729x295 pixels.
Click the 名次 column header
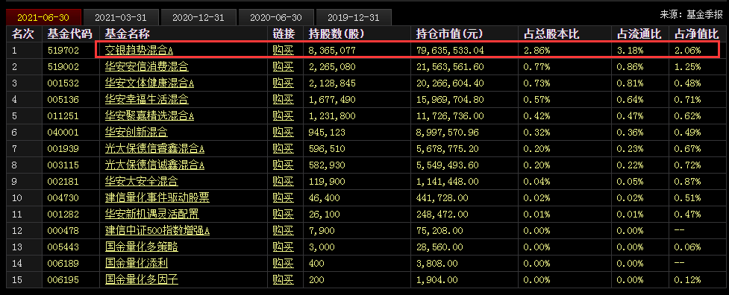tap(23, 34)
